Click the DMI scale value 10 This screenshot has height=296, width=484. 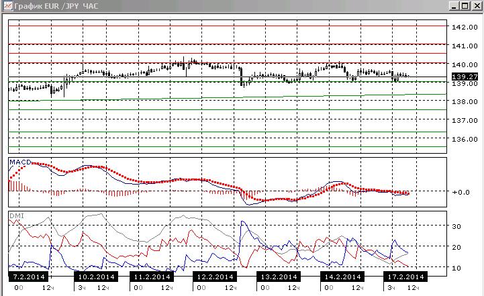(456, 268)
